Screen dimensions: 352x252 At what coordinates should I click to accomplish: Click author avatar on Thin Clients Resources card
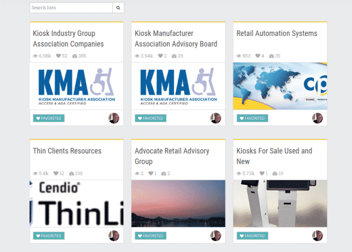[x=114, y=236]
